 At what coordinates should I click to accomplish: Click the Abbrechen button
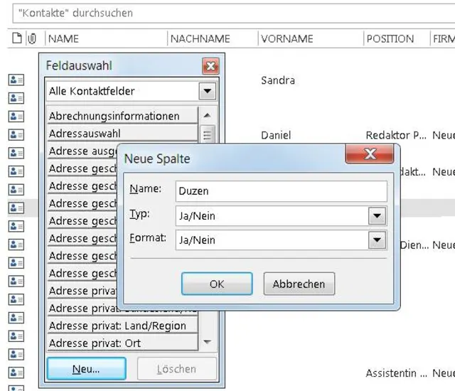(x=299, y=284)
